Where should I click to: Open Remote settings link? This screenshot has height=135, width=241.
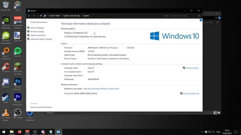point(37,31)
